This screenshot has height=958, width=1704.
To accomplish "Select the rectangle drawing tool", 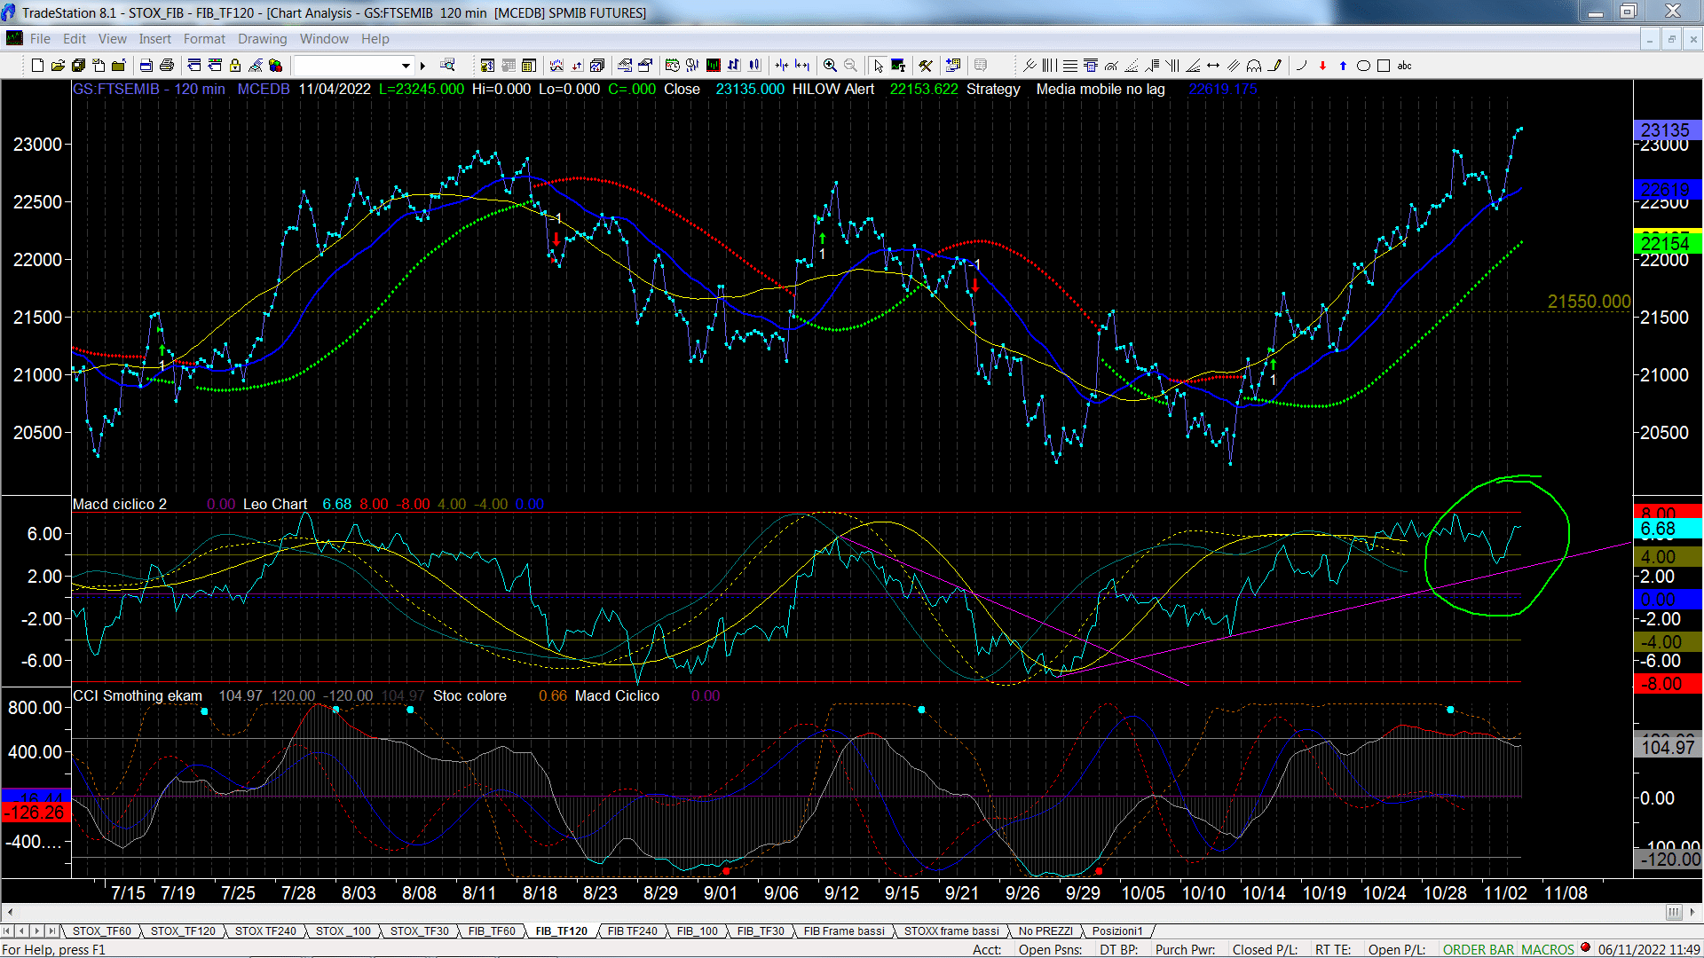I will coord(1384,66).
